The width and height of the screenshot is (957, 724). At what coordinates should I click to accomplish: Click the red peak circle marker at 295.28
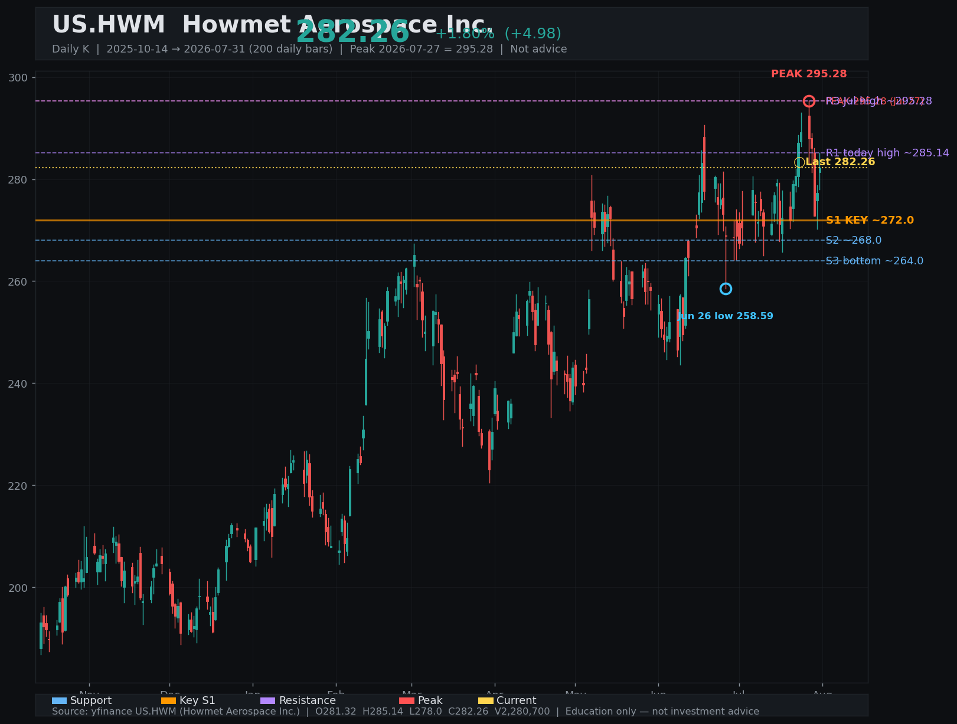click(x=809, y=101)
